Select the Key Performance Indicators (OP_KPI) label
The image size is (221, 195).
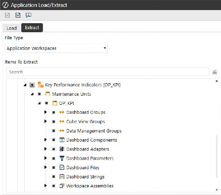(82, 85)
